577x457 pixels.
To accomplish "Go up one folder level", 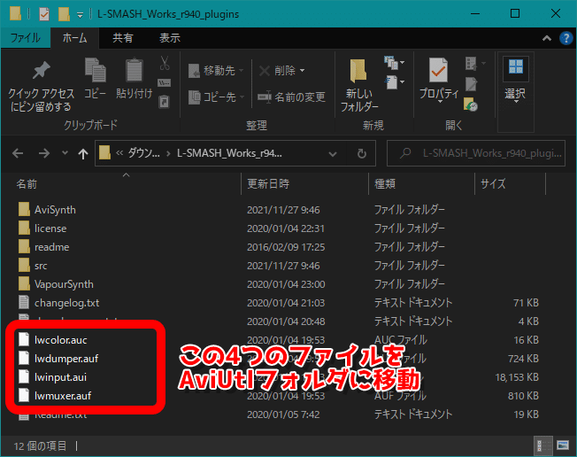I will 83,153.
